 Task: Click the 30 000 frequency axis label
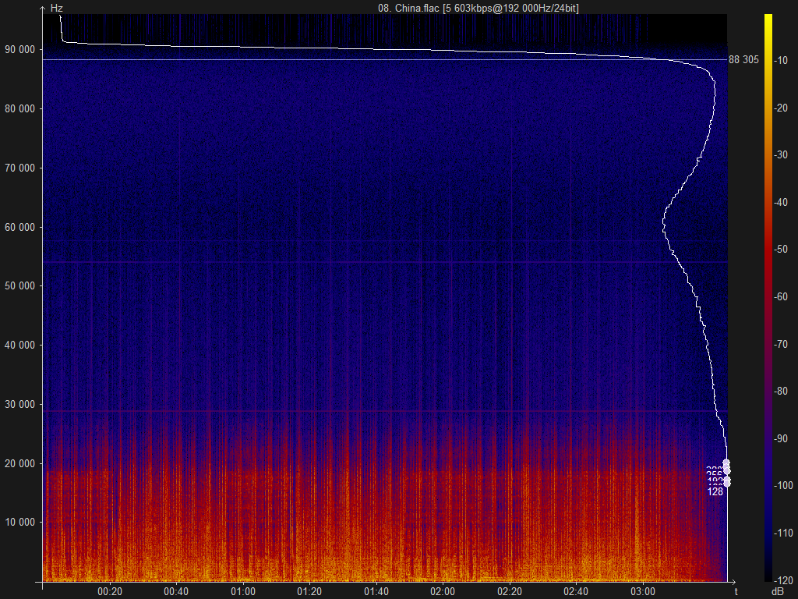point(20,404)
